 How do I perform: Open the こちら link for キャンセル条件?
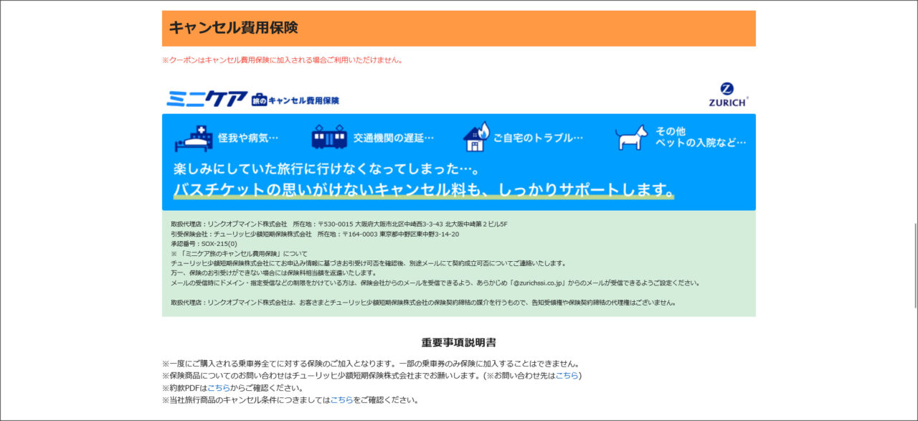(341, 400)
